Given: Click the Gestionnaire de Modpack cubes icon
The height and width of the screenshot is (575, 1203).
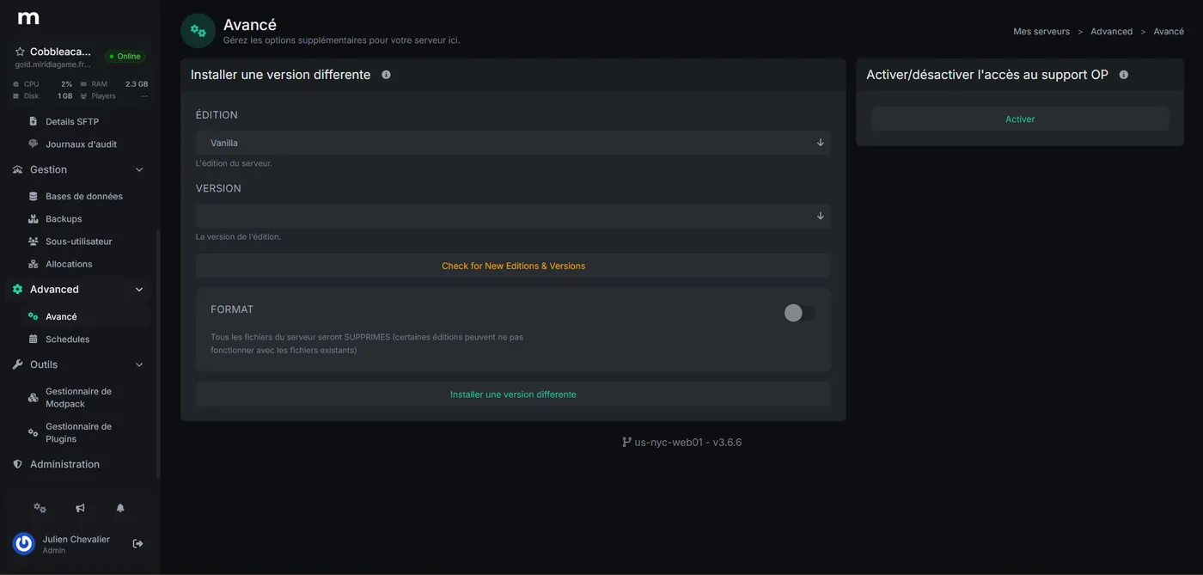Looking at the screenshot, I should point(34,398).
